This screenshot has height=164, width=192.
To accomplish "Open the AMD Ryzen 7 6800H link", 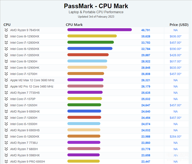I will pos(24,149).
